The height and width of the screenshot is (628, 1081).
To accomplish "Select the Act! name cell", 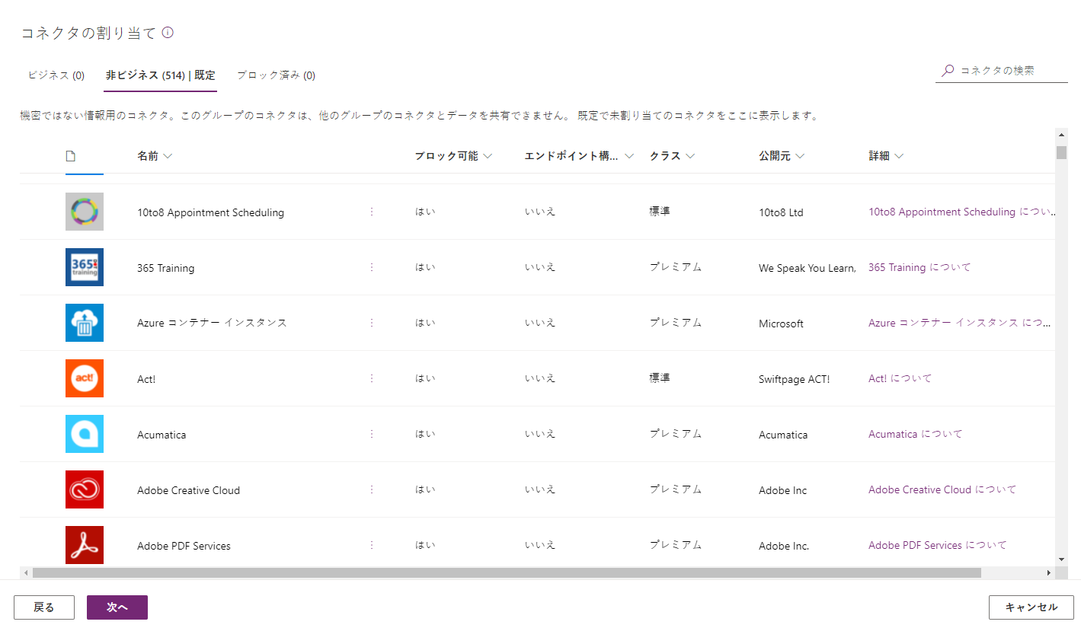I will [x=146, y=379].
